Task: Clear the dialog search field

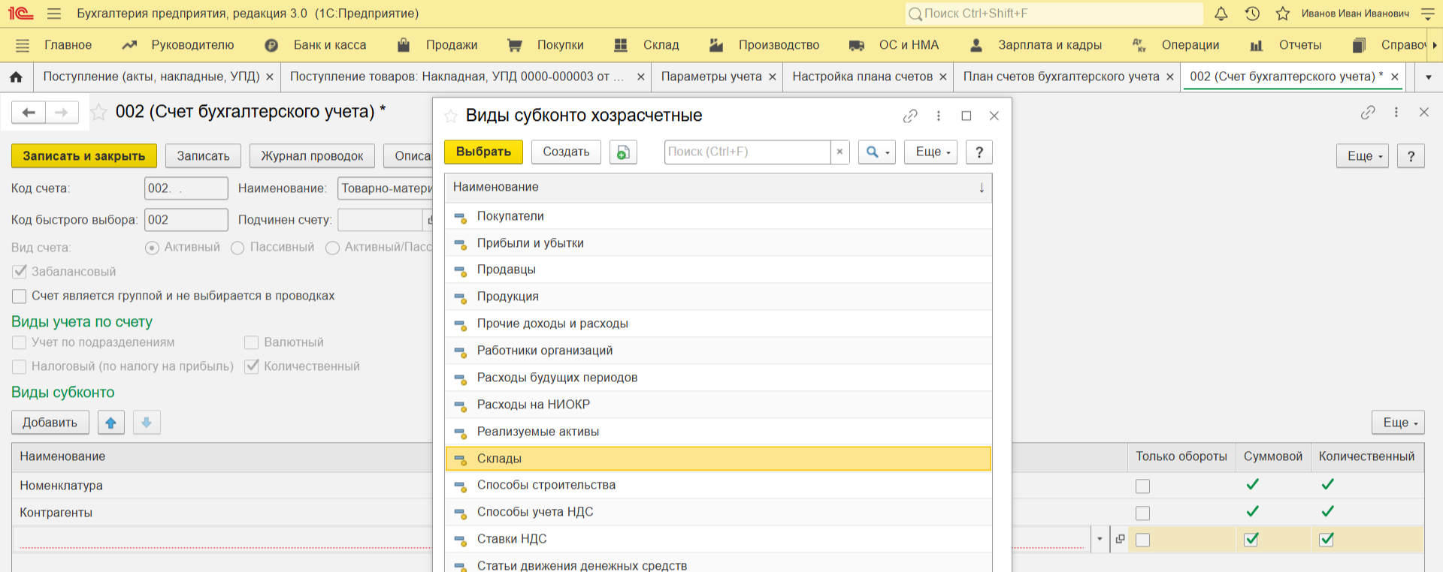Action: (x=839, y=152)
